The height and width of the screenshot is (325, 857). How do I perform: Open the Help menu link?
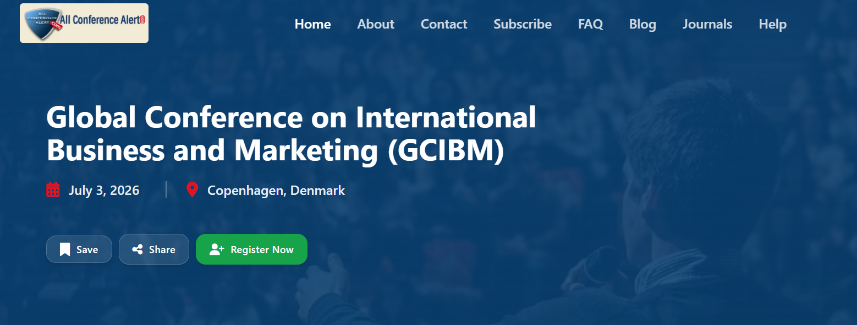[773, 24]
